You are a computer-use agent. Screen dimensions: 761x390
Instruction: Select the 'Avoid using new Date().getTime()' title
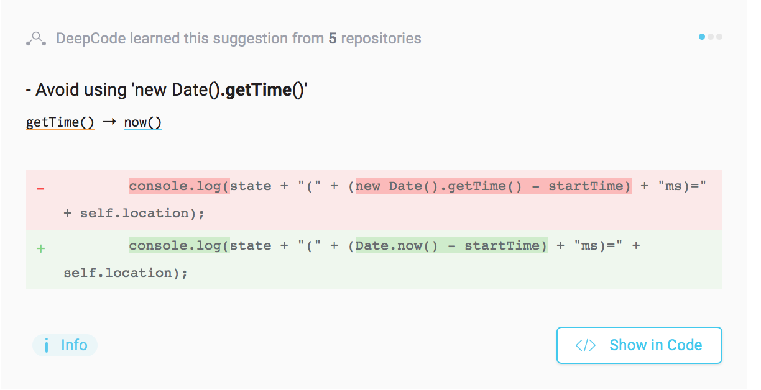click(167, 90)
